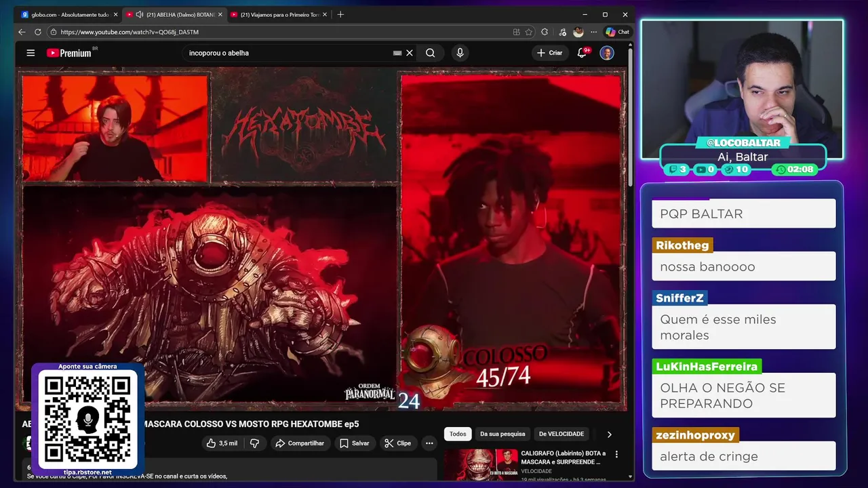Switch to Viajamos para o Primeiro tab
The height and width of the screenshot is (488, 868).
pos(279,14)
